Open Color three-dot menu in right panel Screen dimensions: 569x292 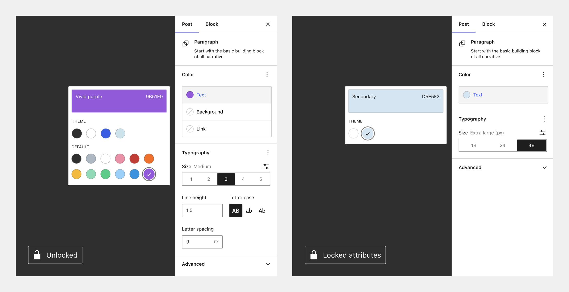543,75
